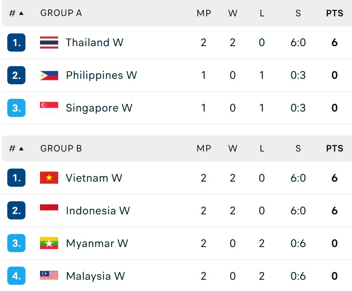Click the Singapore flag icon
The height and width of the screenshot is (291, 352).
(x=49, y=108)
